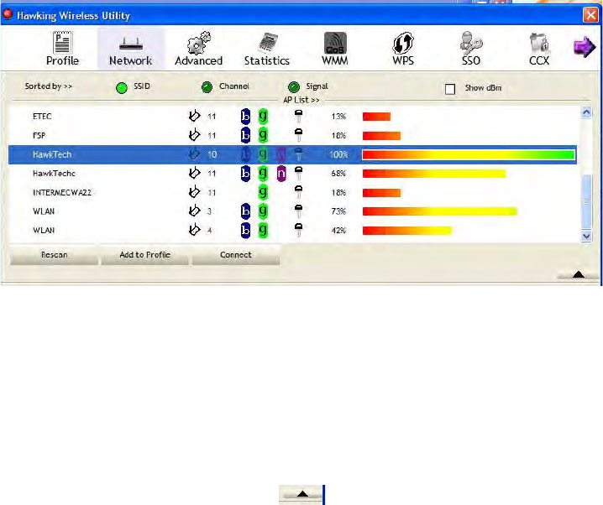This screenshot has width=603, height=505.
Task: Sort AP list by Signal
Action: tap(294, 87)
